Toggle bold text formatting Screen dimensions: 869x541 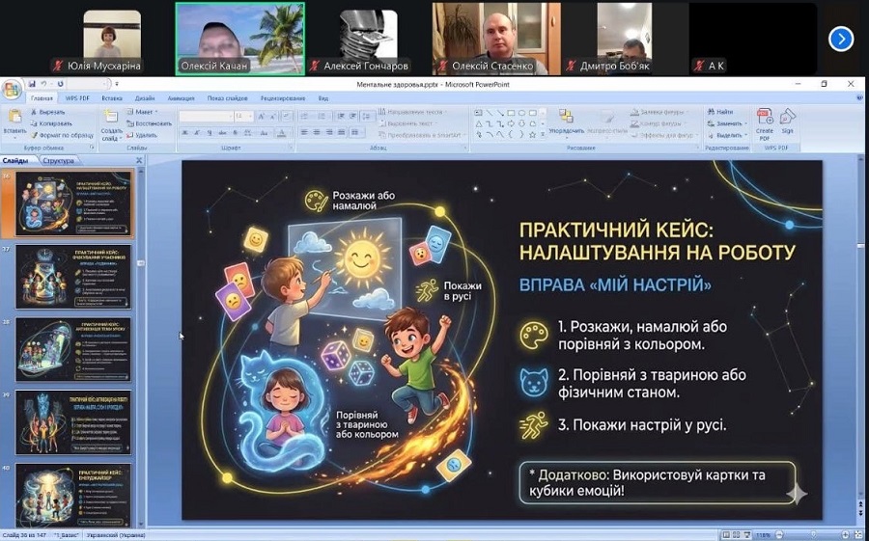pyautogui.click(x=183, y=132)
